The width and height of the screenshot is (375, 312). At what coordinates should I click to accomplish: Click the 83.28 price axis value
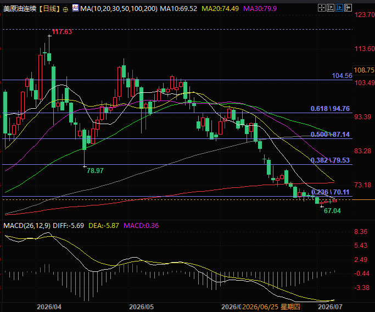pos(362,151)
